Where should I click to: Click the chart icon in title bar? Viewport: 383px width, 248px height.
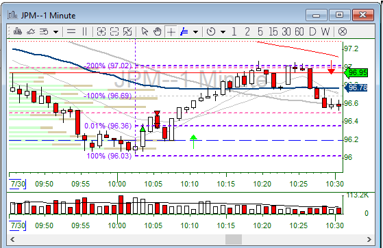pos(12,15)
